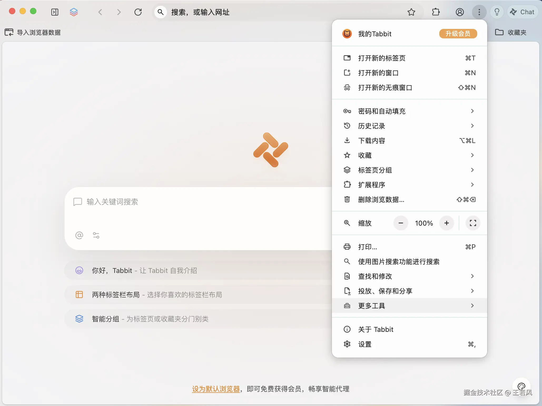Decrease zoom with the minus button

(x=401, y=223)
